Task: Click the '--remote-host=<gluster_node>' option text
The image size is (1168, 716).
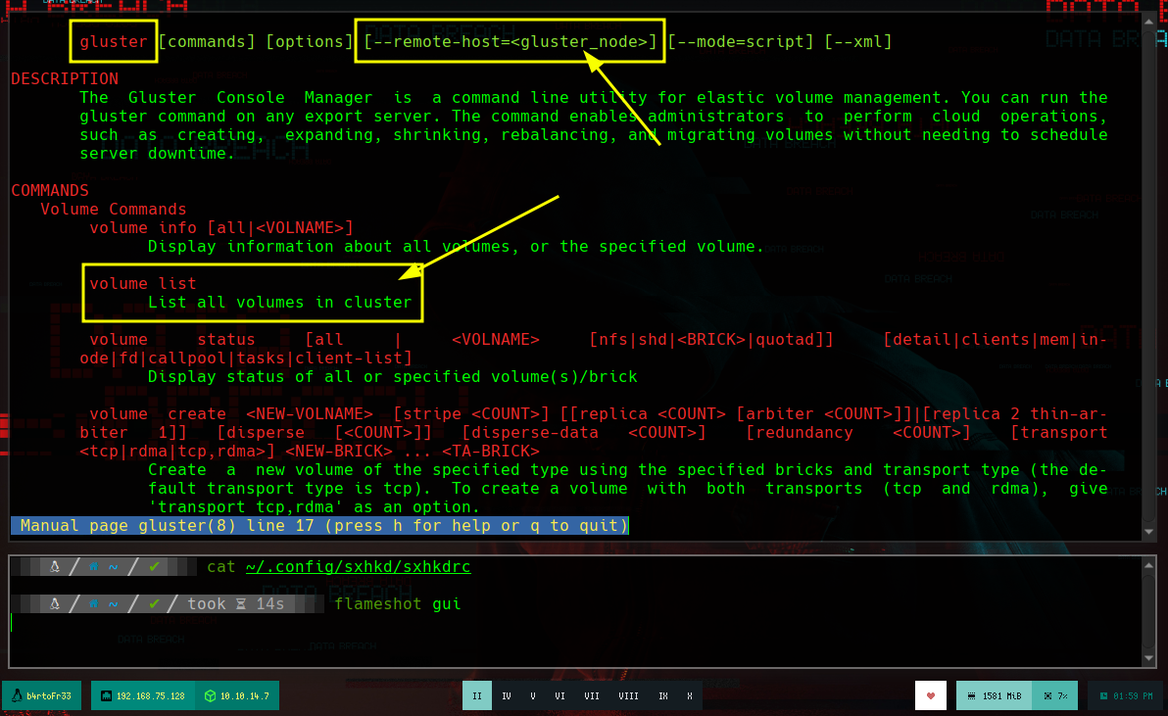Action: click(511, 42)
